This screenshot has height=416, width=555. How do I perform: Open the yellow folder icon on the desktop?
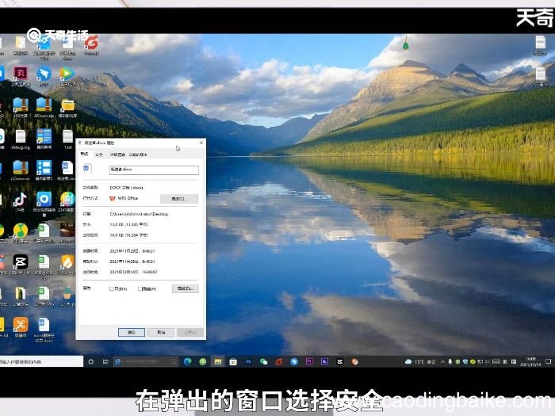(67, 106)
